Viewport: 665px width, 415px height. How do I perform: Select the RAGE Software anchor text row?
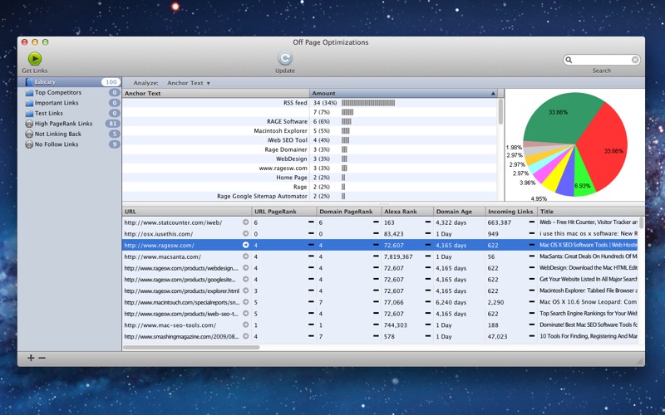(x=309, y=121)
